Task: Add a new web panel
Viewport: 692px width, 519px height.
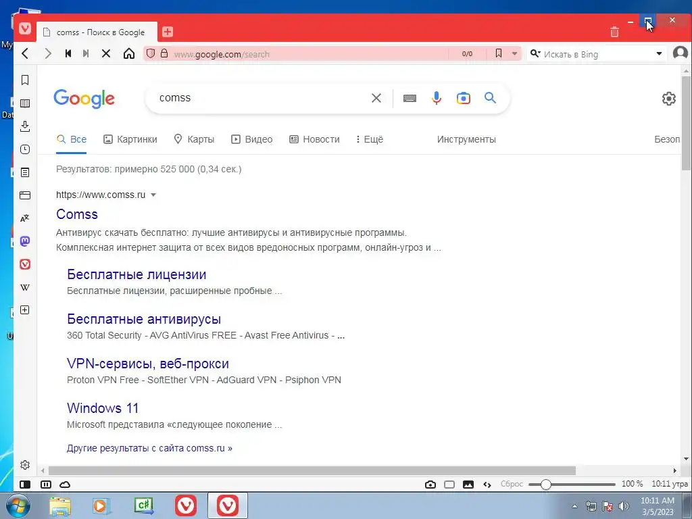Action: tap(25, 310)
